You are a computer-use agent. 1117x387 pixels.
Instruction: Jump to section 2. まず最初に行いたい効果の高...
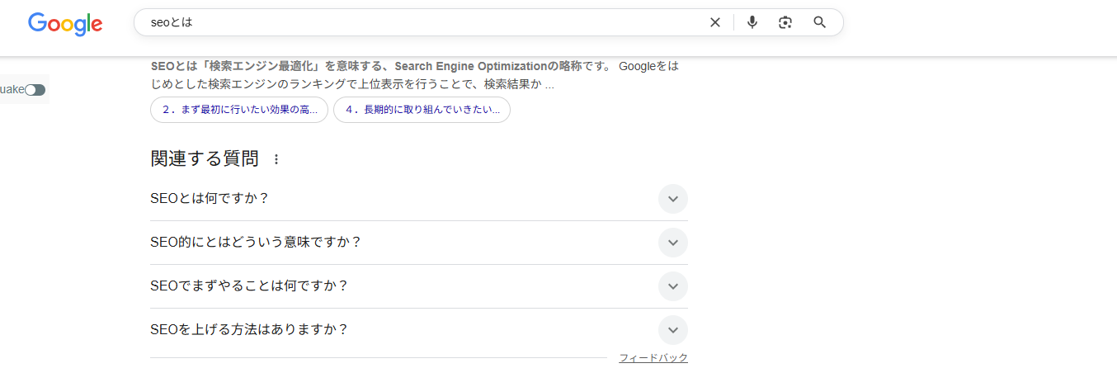pos(239,110)
